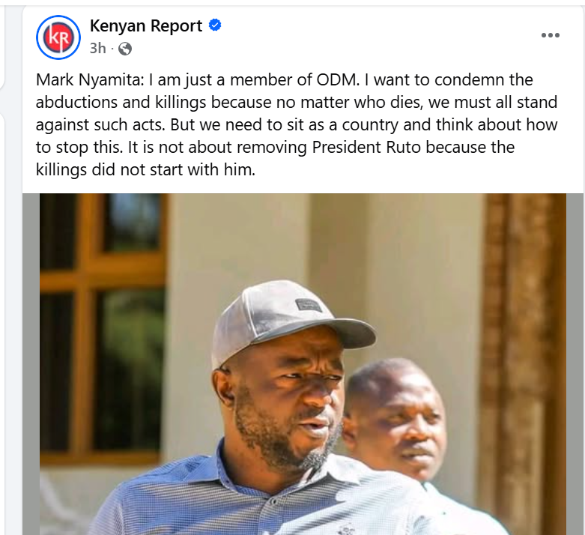The image size is (585, 535).
Task: Click the blue verified badge checkmark
Action: coord(215,25)
